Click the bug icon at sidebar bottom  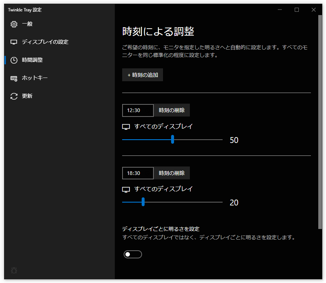pos(14,271)
